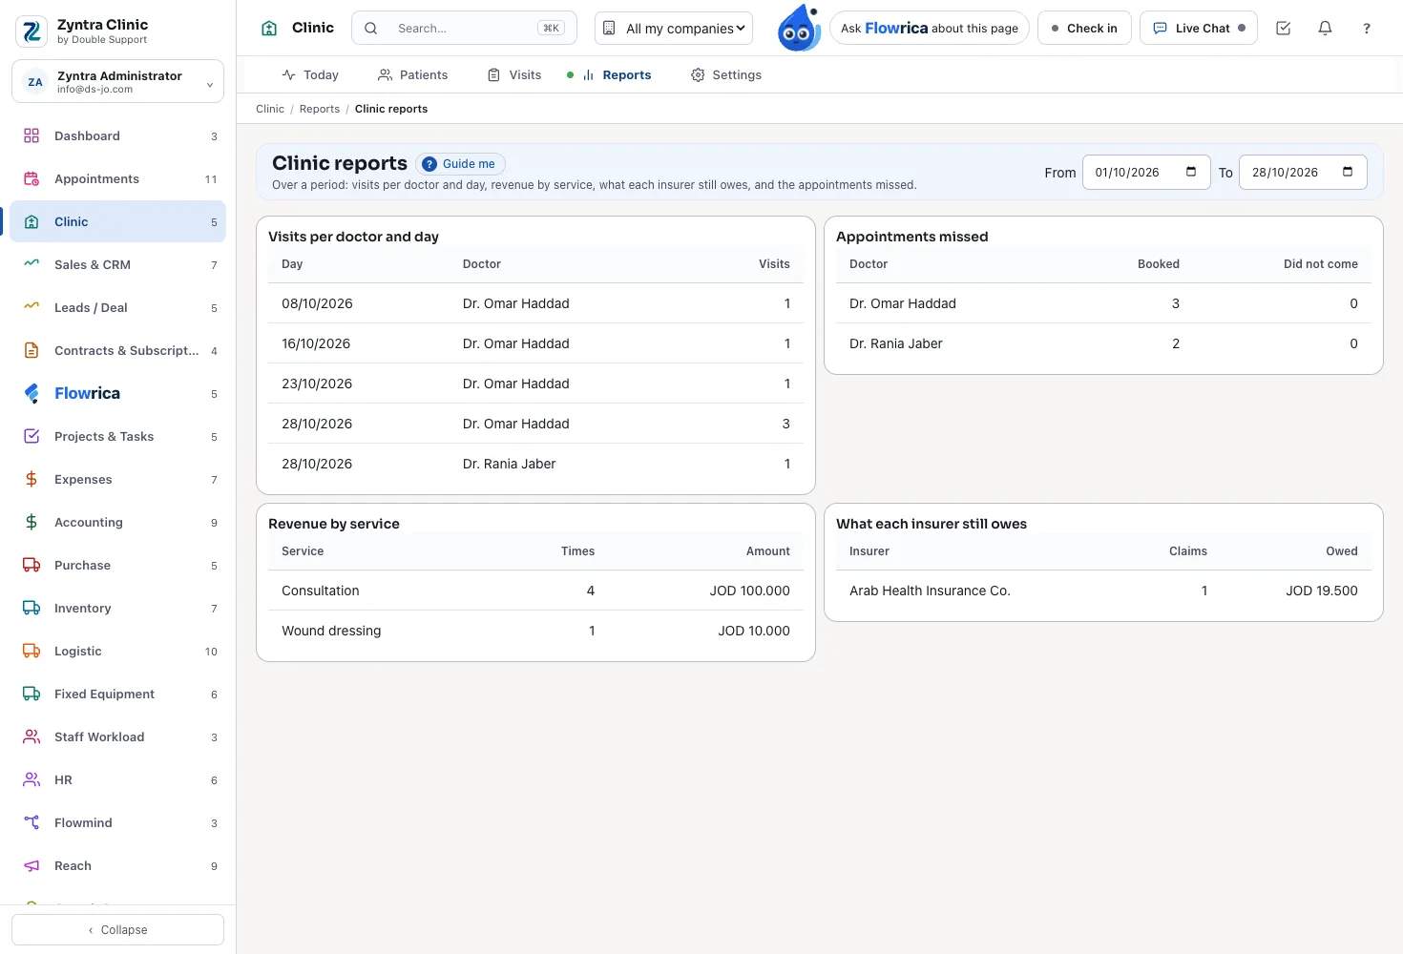
Task: Open the Leads / Deal icon
Action: [x=31, y=308]
